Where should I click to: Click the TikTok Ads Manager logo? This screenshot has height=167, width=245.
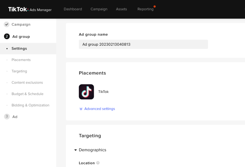pos(30,9)
